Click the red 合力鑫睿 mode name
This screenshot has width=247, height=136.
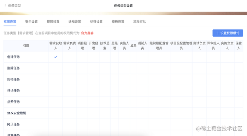click(87, 33)
